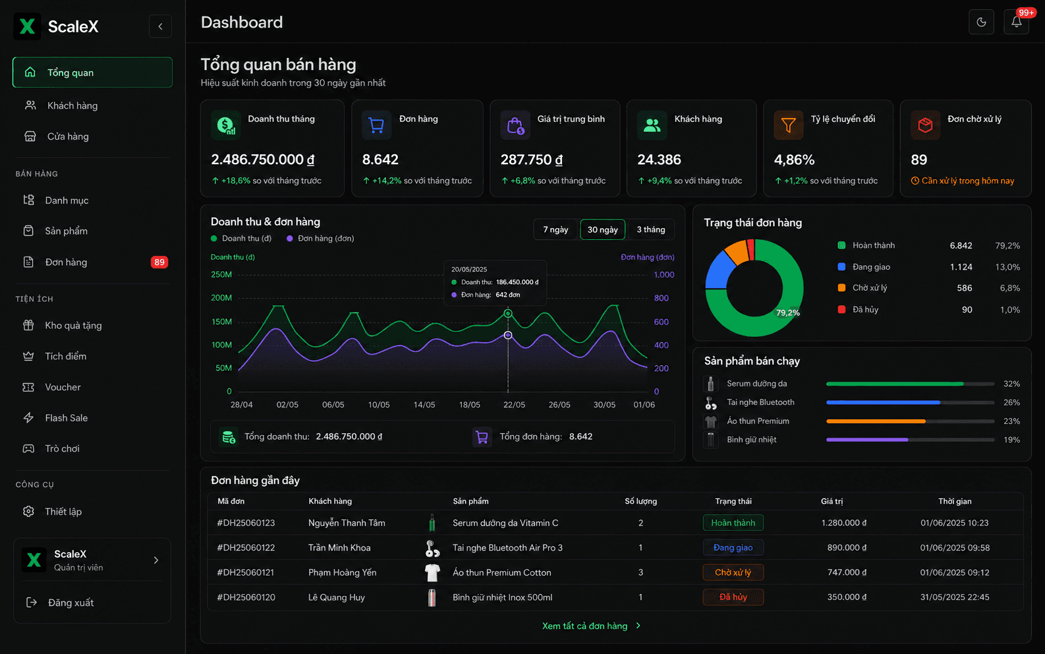Viewport: 1045px width, 654px height.
Task: Click the Tổng đơn hàng cart icon
Action: 482,436
